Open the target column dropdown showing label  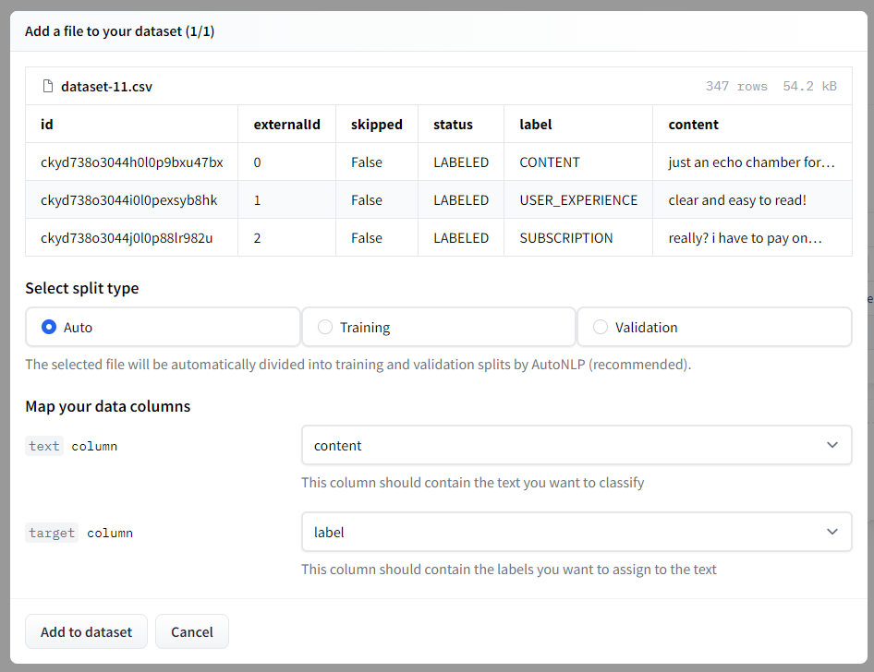[x=576, y=533]
